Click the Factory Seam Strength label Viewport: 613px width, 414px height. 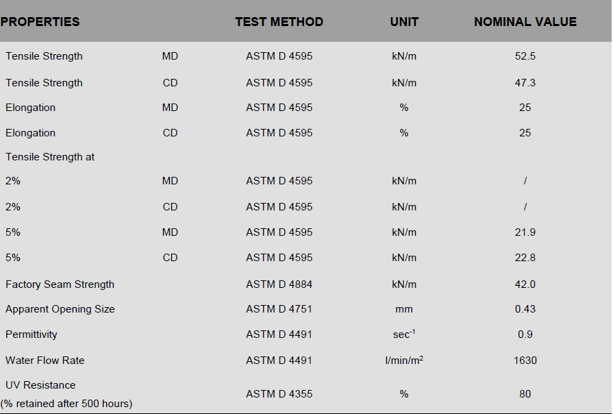click(60, 284)
